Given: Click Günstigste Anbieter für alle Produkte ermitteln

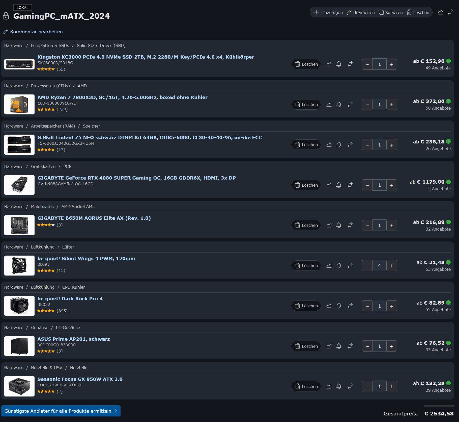Looking at the screenshot, I should pyautogui.click(x=61, y=411).
